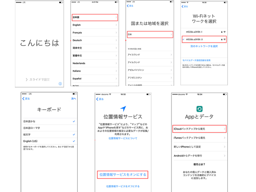256x192 pixels.
Task: Choose Español language row
Action: 95,79
